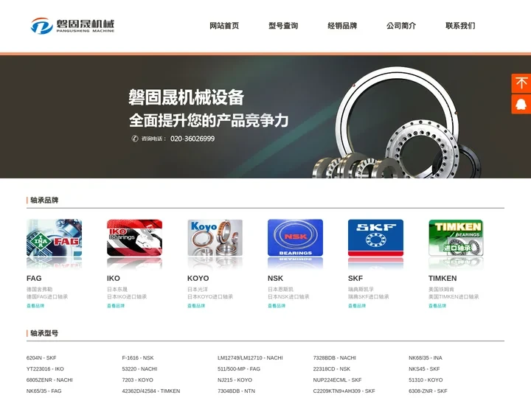Click 查看品牌 link under TIMKEN

(437, 306)
